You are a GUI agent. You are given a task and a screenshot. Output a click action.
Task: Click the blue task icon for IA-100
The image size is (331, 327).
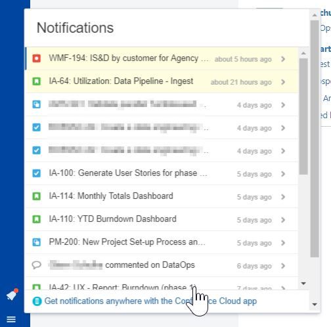coord(37,173)
